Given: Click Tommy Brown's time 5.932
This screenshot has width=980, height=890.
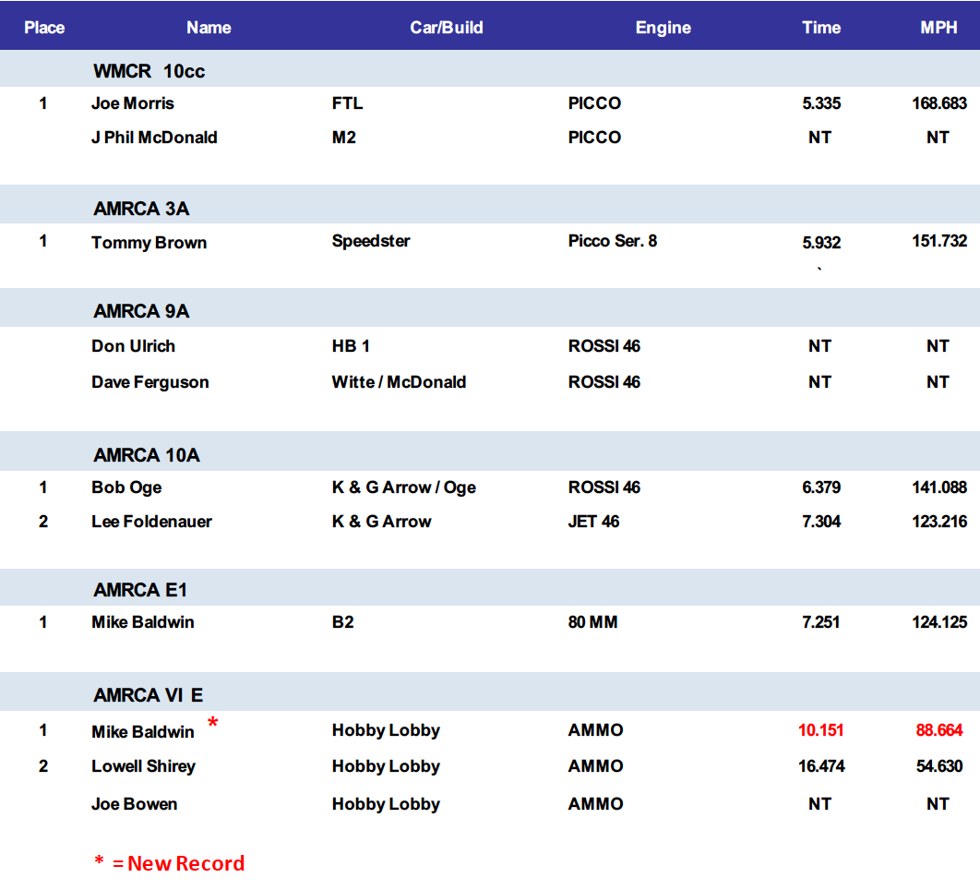Looking at the screenshot, I should coord(821,243).
